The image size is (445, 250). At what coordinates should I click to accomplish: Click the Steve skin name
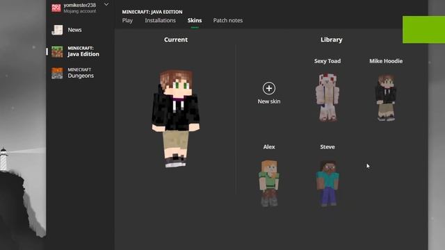(x=327, y=147)
